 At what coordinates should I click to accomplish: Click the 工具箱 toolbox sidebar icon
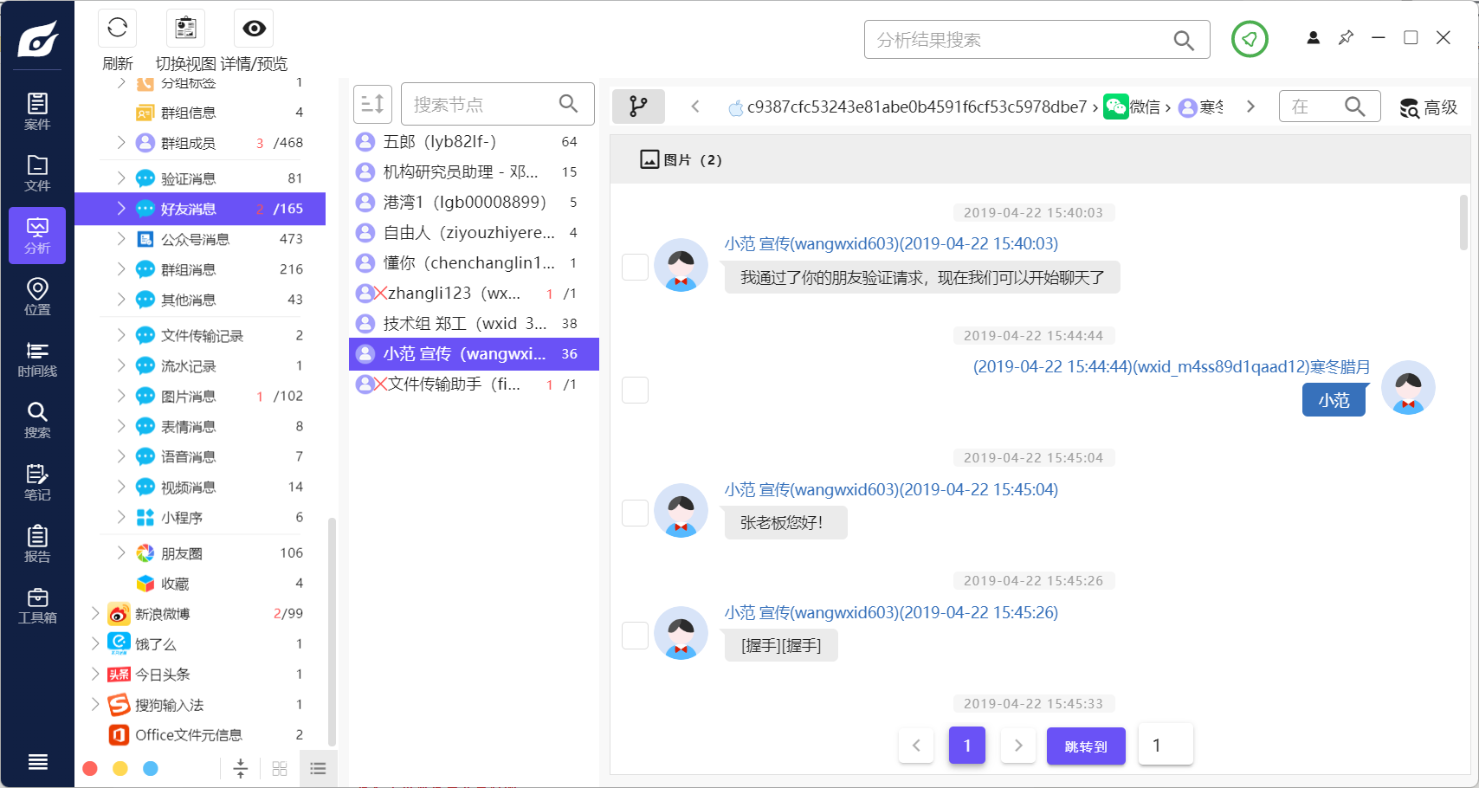coord(36,603)
